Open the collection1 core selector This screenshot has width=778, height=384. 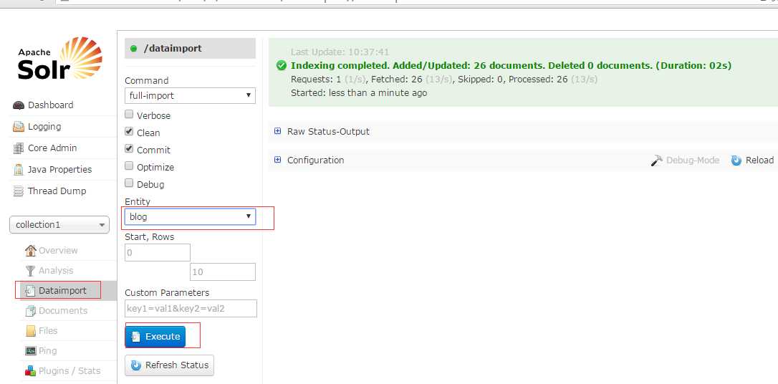point(59,225)
